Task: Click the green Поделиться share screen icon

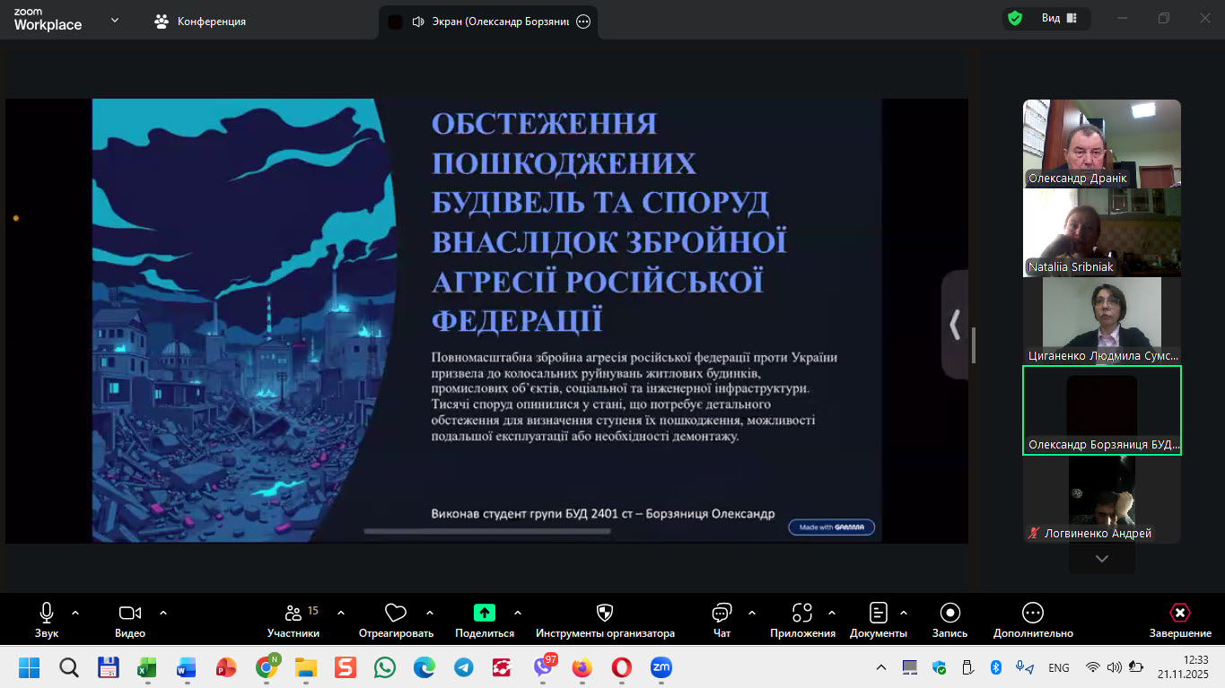Action: (485, 614)
